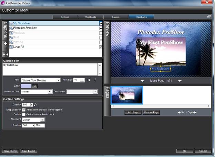The image size is (215, 157).
Task: Toggle bold formatting for caption
Action: pyautogui.click(x=89, y=80)
